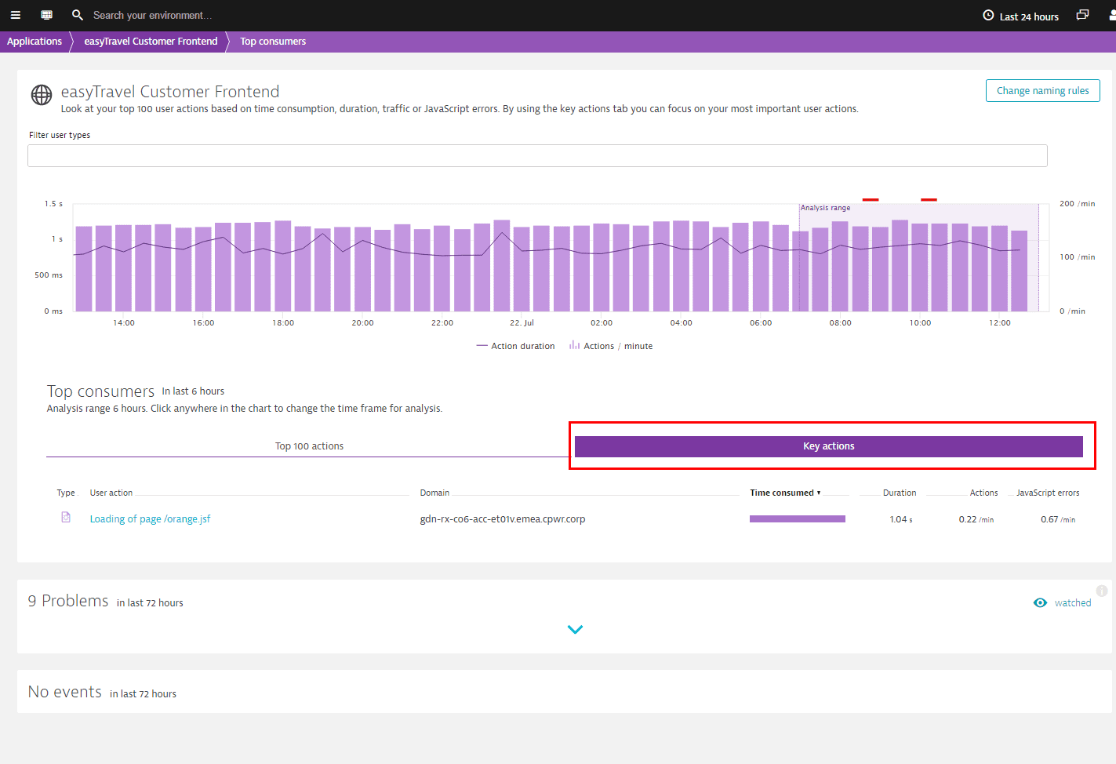1116x764 pixels.
Task: Click domain gdn-rx-co6-acc-et01v.emea.cpwr.corp cell
Action: (503, 518)
